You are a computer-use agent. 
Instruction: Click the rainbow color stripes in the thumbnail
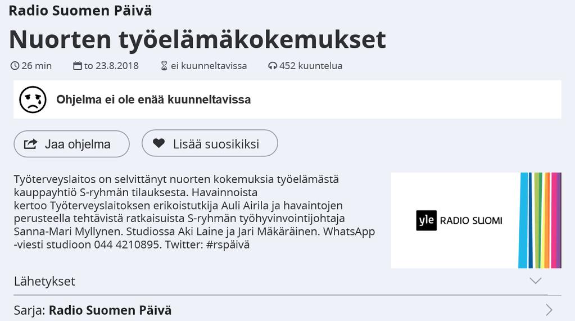540,220
